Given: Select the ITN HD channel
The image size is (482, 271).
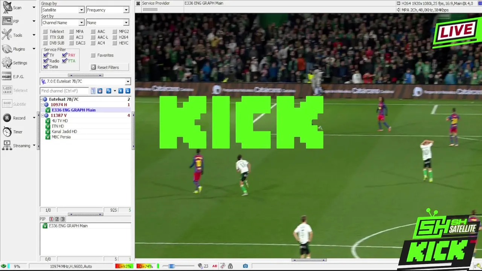Looking at the screenshot, I should pyautogui.click(x=58, y=126).
